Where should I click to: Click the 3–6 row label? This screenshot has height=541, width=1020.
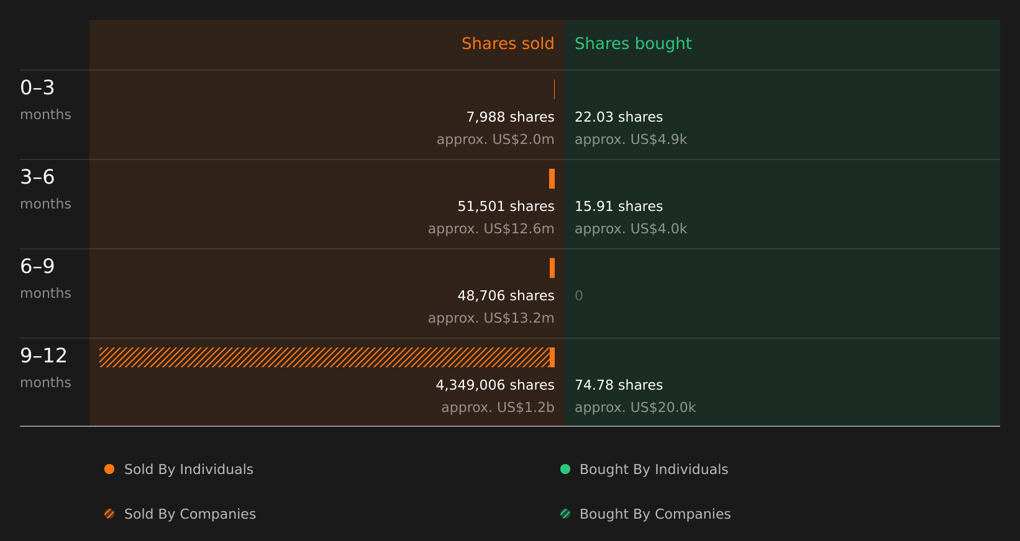coord(37,177)
